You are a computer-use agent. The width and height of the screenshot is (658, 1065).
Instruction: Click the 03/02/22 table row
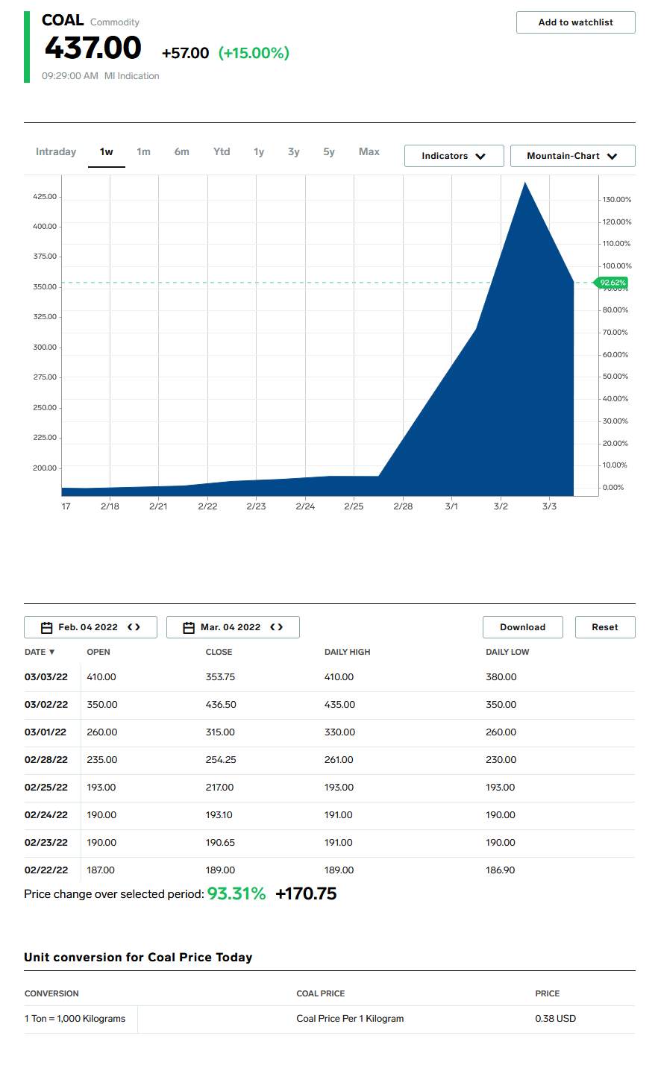(329, 705)
